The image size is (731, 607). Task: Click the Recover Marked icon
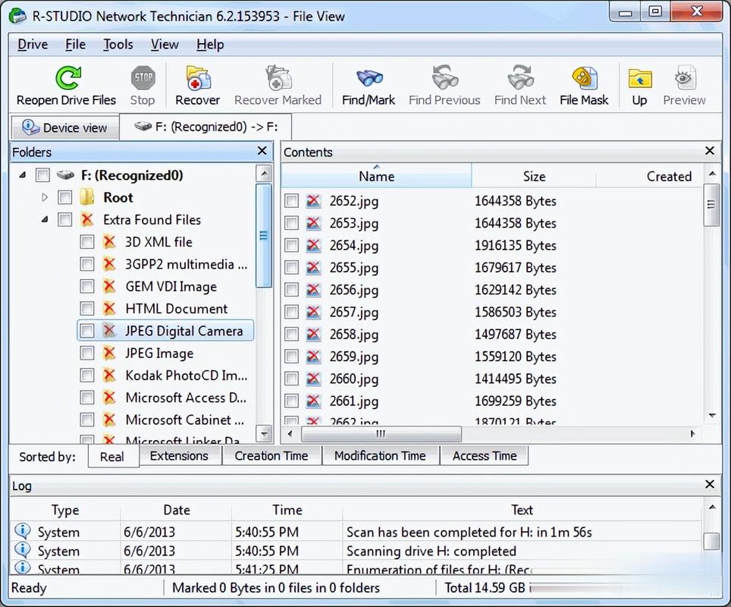(x=278, y=77)
